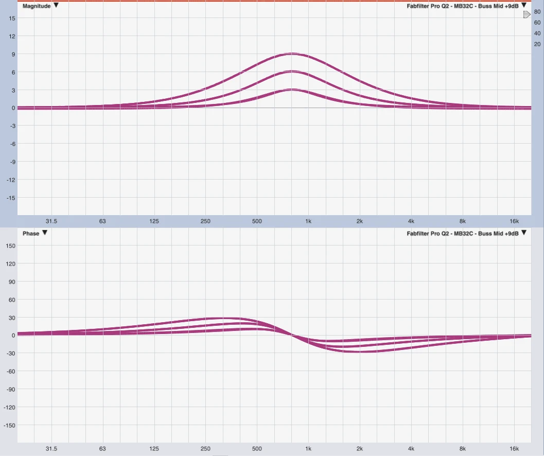Click the 0 label on Magnitude dB axis

coord(13,108)
